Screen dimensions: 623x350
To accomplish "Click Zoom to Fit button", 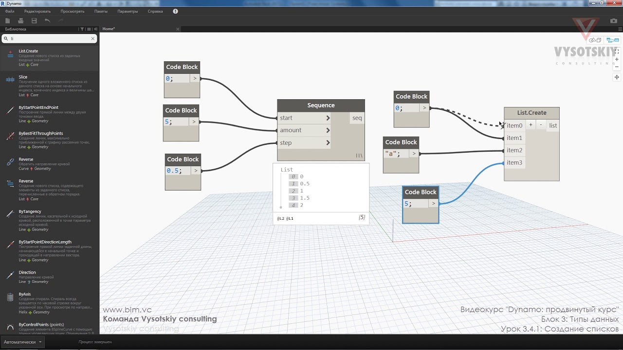I will click(x=617, y=51).
